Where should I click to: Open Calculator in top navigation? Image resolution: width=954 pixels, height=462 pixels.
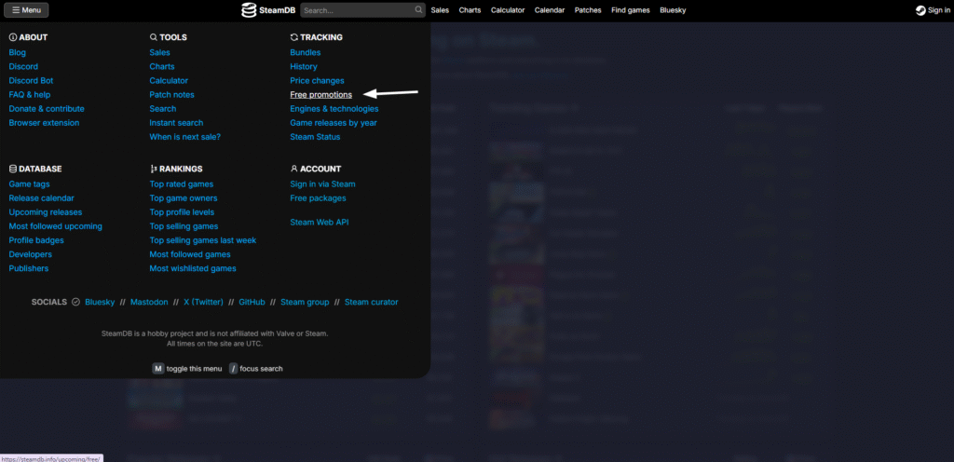click(x=508, y=10)
